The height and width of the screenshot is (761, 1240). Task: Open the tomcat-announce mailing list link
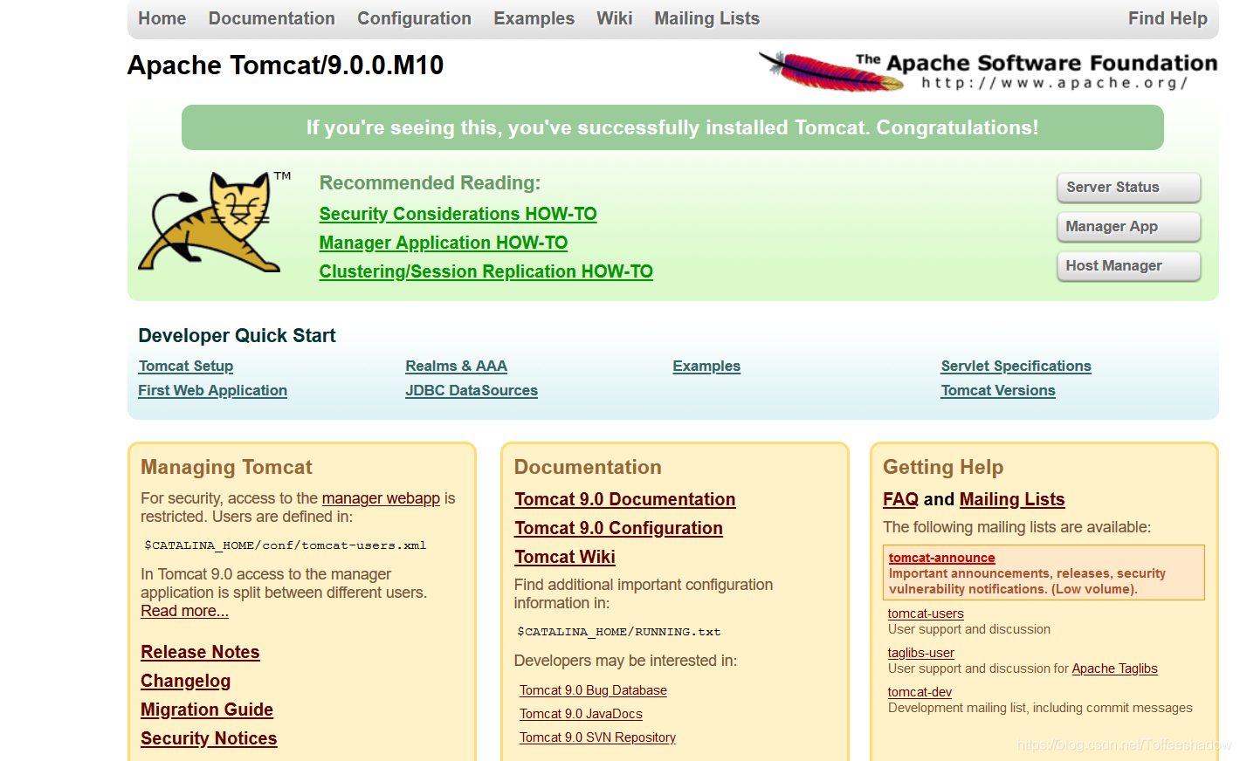(941, 558)
